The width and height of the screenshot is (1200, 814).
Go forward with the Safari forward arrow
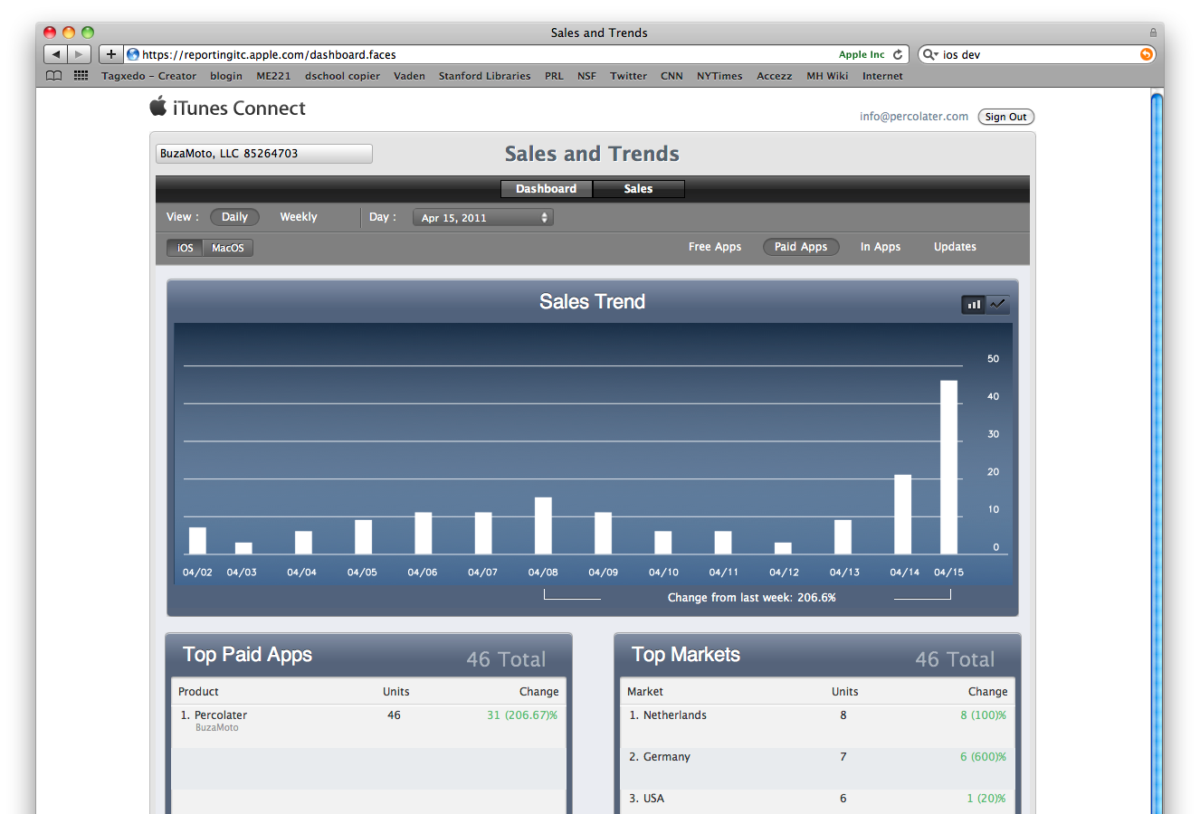(x=80, y=54)
